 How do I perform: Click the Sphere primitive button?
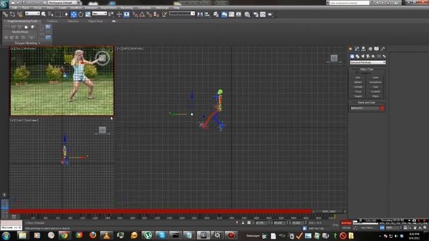point(358,82)
